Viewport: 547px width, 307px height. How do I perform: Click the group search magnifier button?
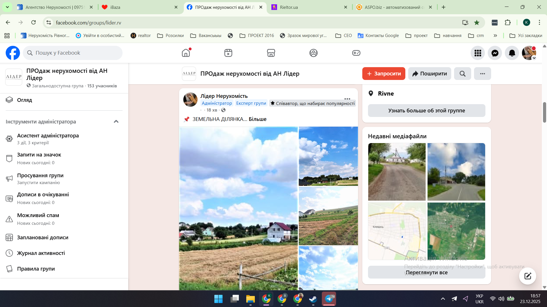(462, 74)
